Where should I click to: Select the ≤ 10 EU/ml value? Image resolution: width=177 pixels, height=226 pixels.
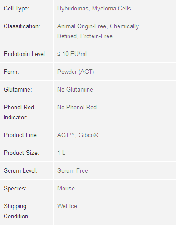[72, 54]
